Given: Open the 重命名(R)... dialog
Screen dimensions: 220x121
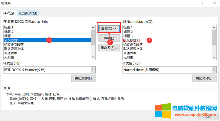Looking at the screenshot, I should pos(109,48).
